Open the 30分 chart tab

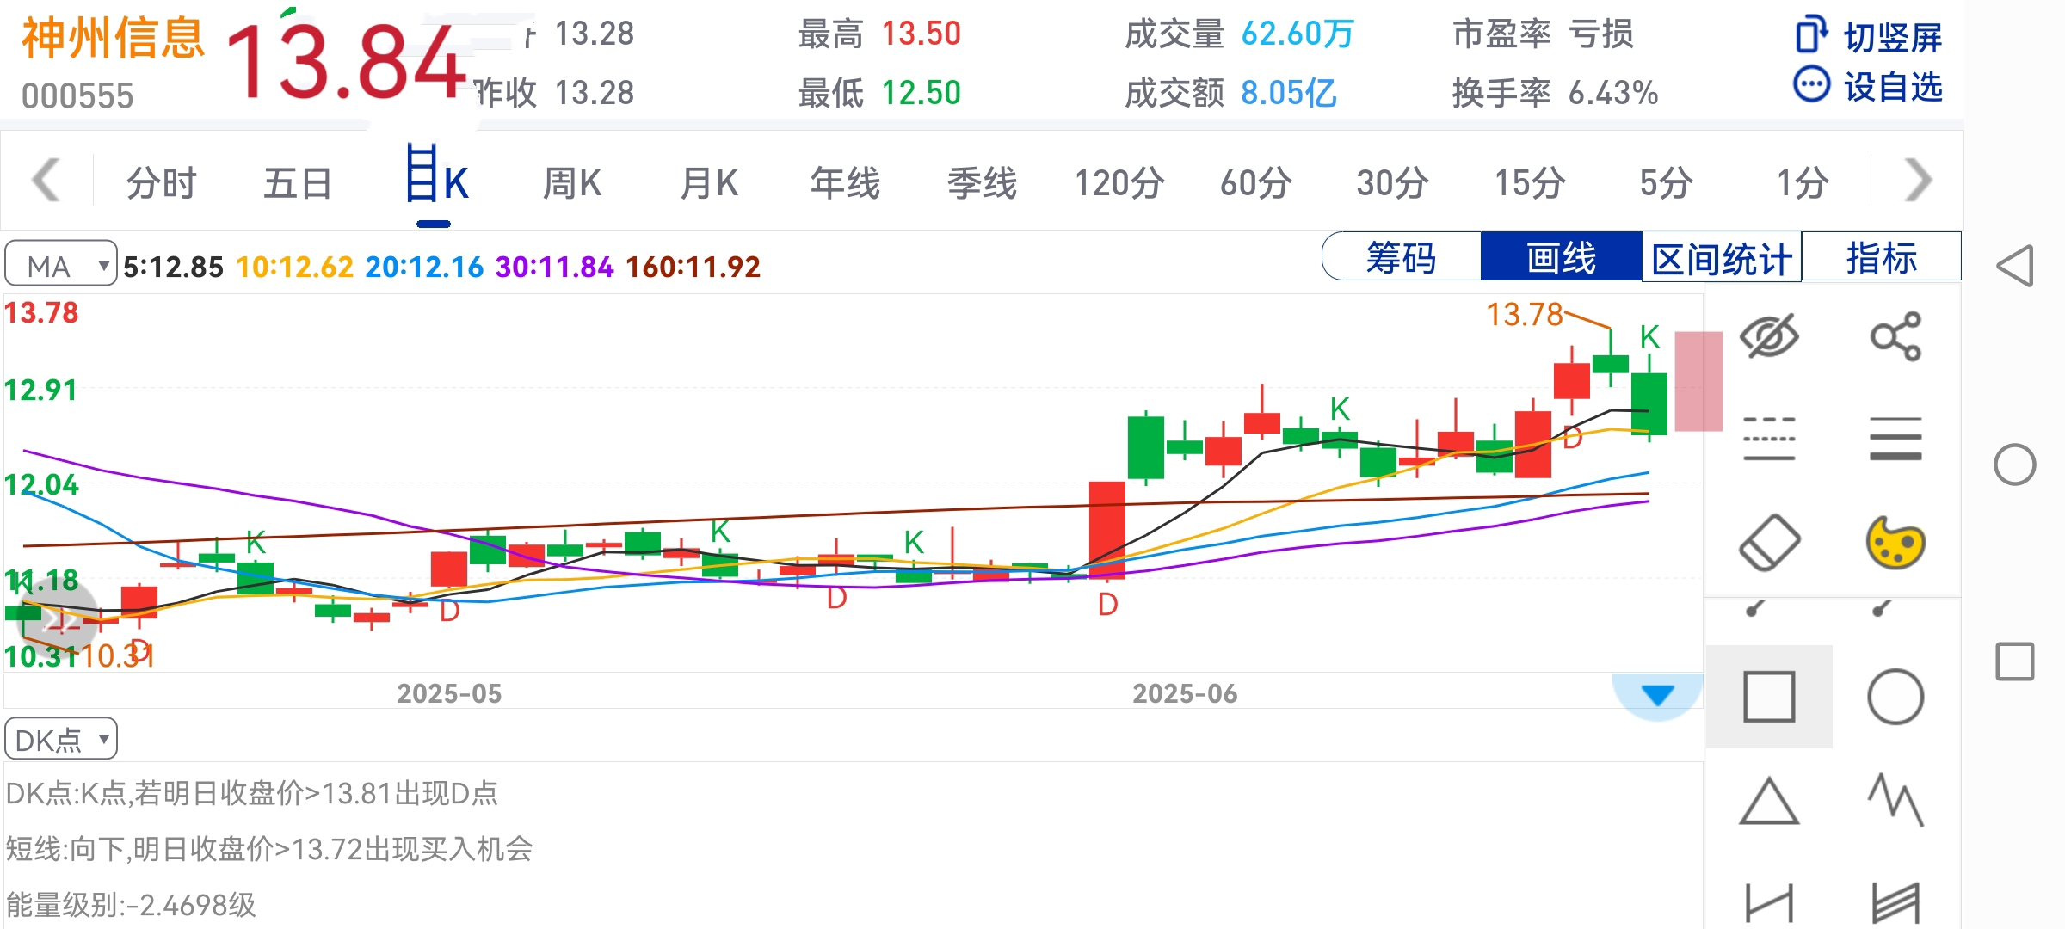click(1393, 183)
